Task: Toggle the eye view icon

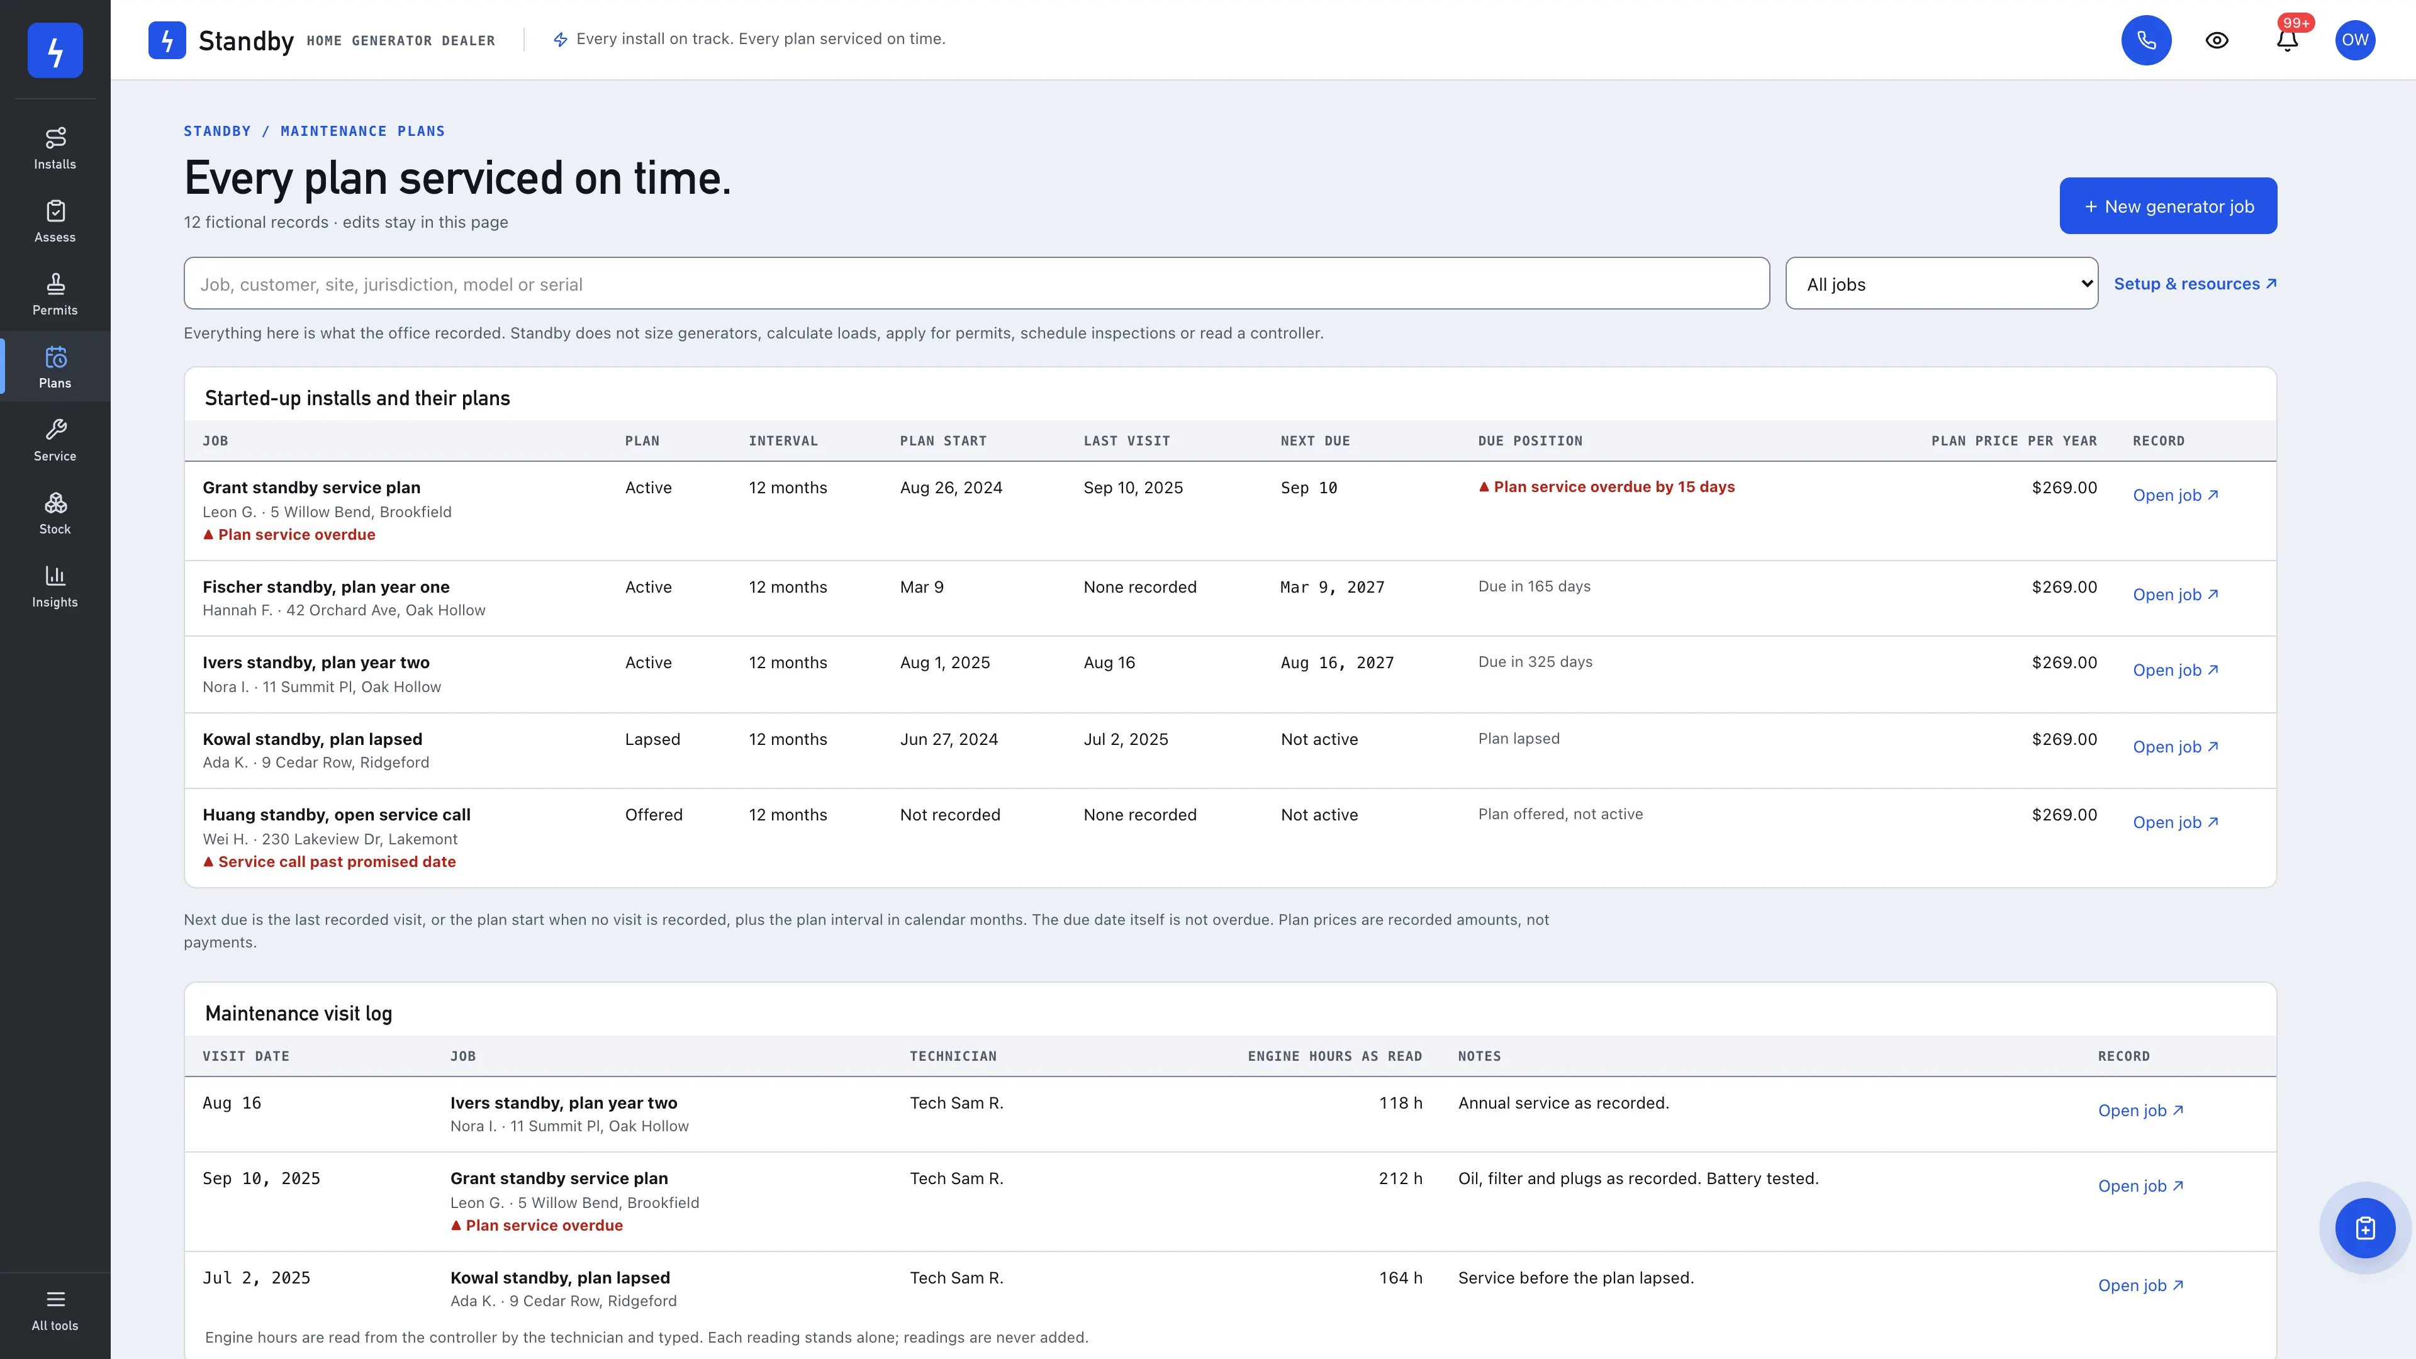Action: click(2216, 40)
